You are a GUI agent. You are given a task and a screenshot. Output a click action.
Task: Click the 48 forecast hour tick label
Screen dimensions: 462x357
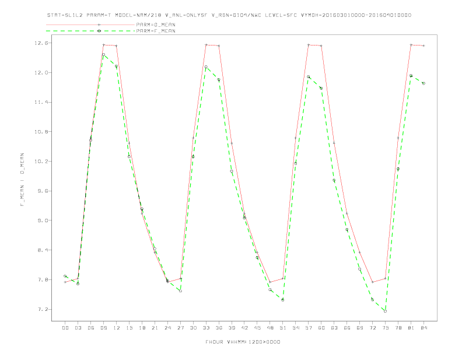[270, 328]
